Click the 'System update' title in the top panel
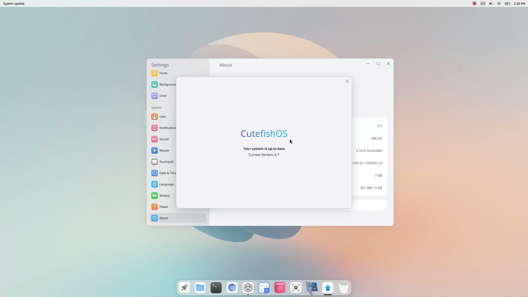This screenshot has height=297, width=528. [14, 4]
